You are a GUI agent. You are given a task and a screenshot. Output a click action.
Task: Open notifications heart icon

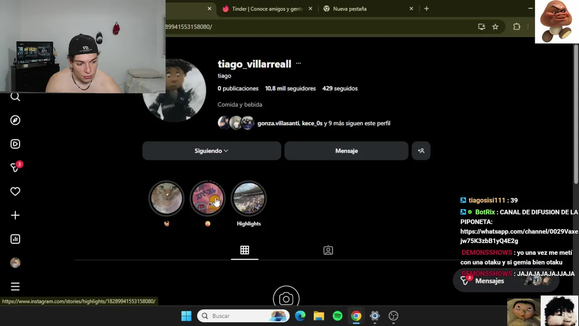(x=15, y=192)
